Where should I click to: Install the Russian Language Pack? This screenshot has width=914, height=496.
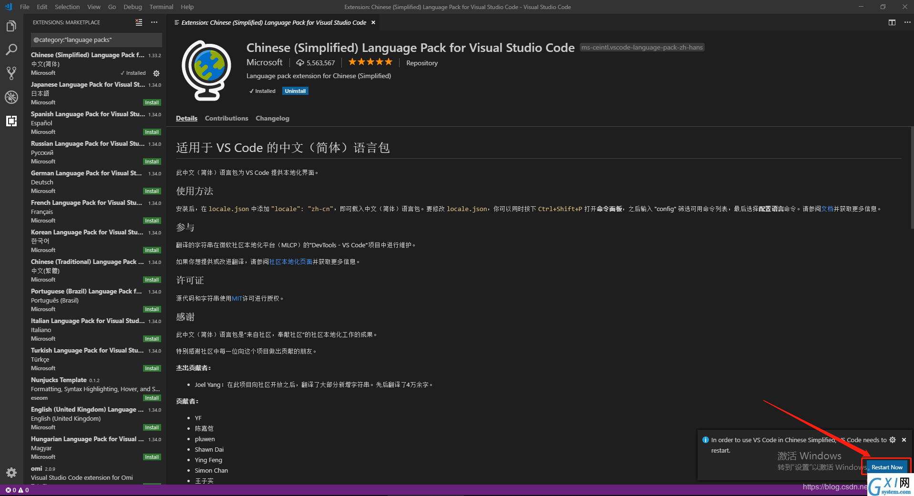[x=152, y=162]
